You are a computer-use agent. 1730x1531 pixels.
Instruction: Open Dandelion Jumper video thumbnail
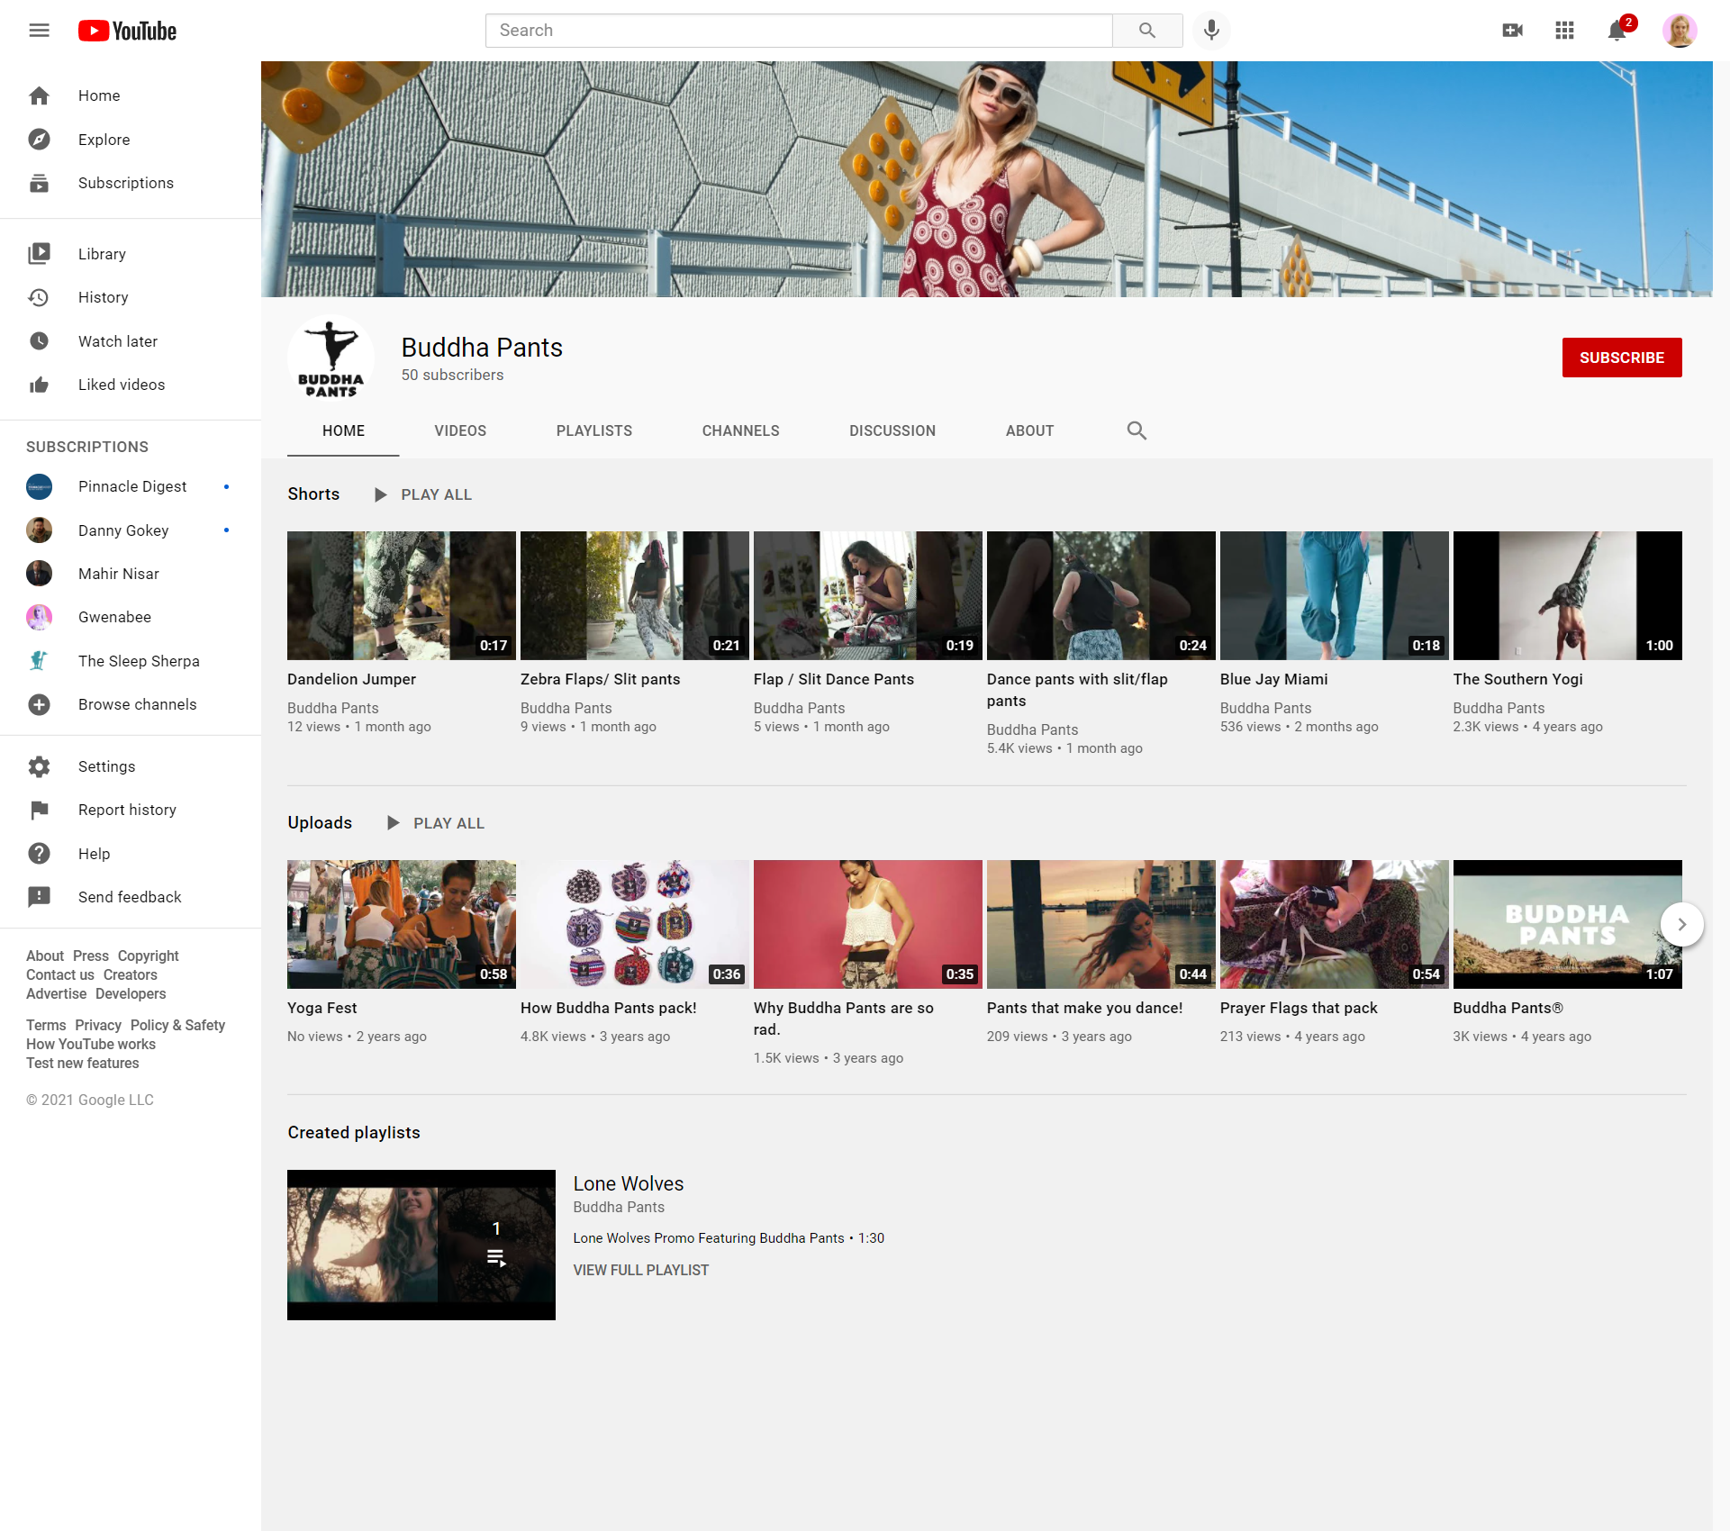[x=401, y=595]
